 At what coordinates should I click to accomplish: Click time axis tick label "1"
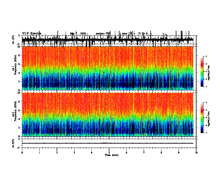(x=39, y=153)
